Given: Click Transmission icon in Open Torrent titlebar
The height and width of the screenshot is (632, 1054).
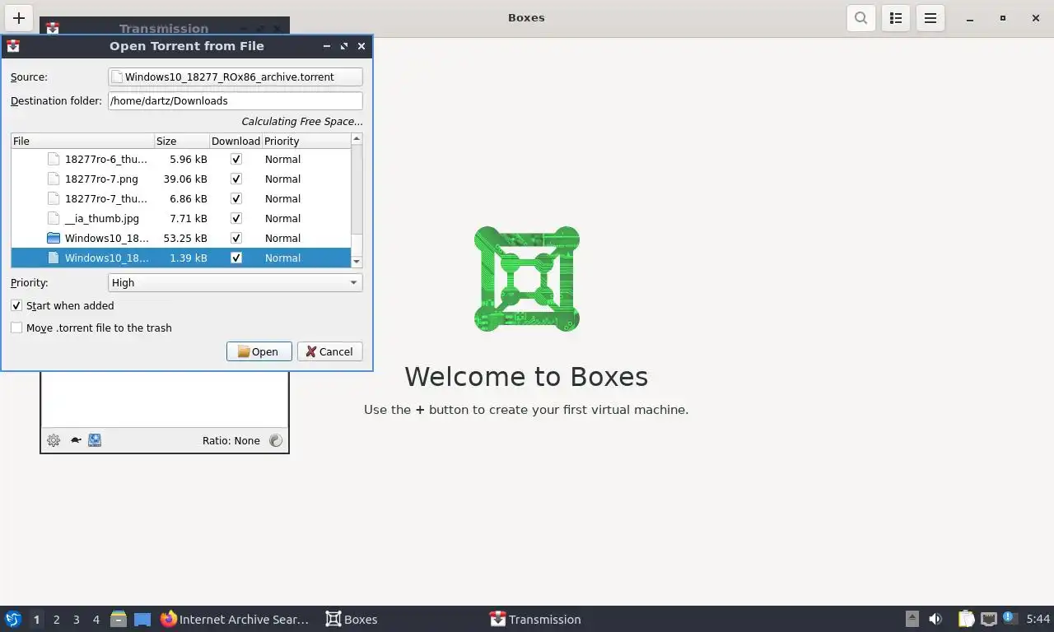Looking at the screenshot, I should pos(13,46).
